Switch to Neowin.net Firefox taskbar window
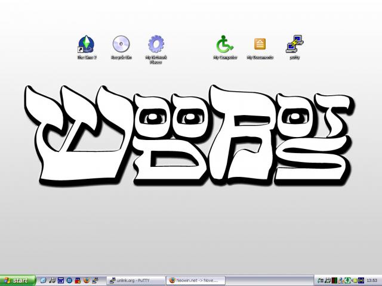 [x=196, y=281]
